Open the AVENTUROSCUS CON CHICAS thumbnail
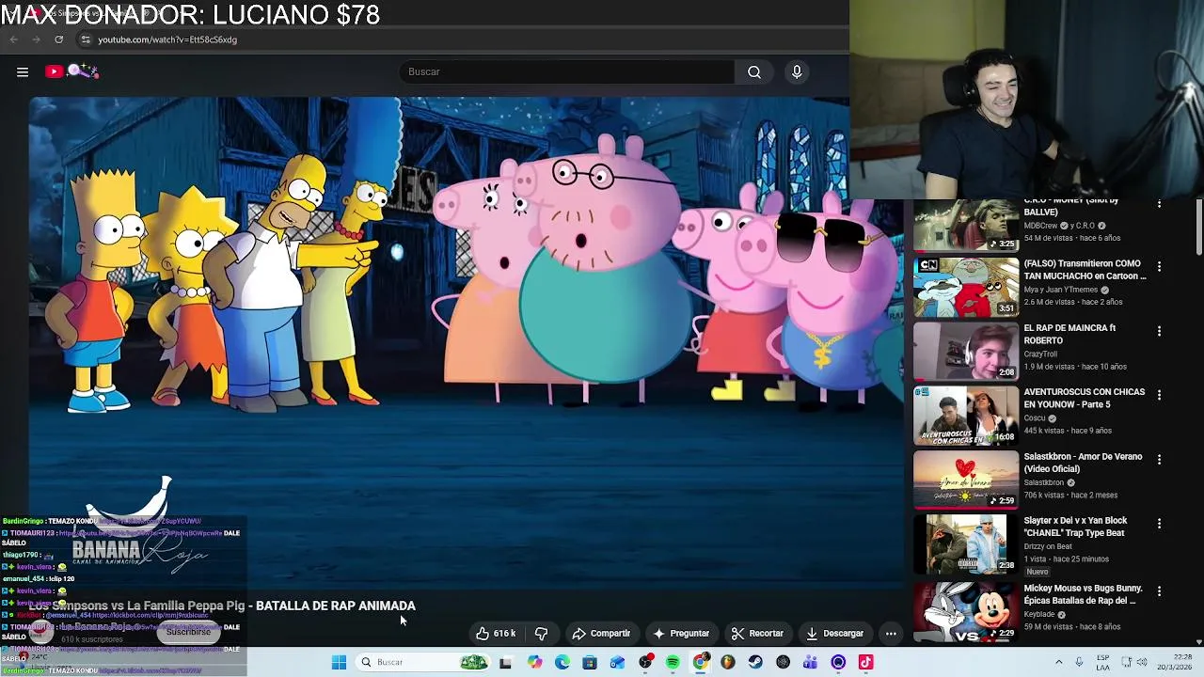 (966, 415)
